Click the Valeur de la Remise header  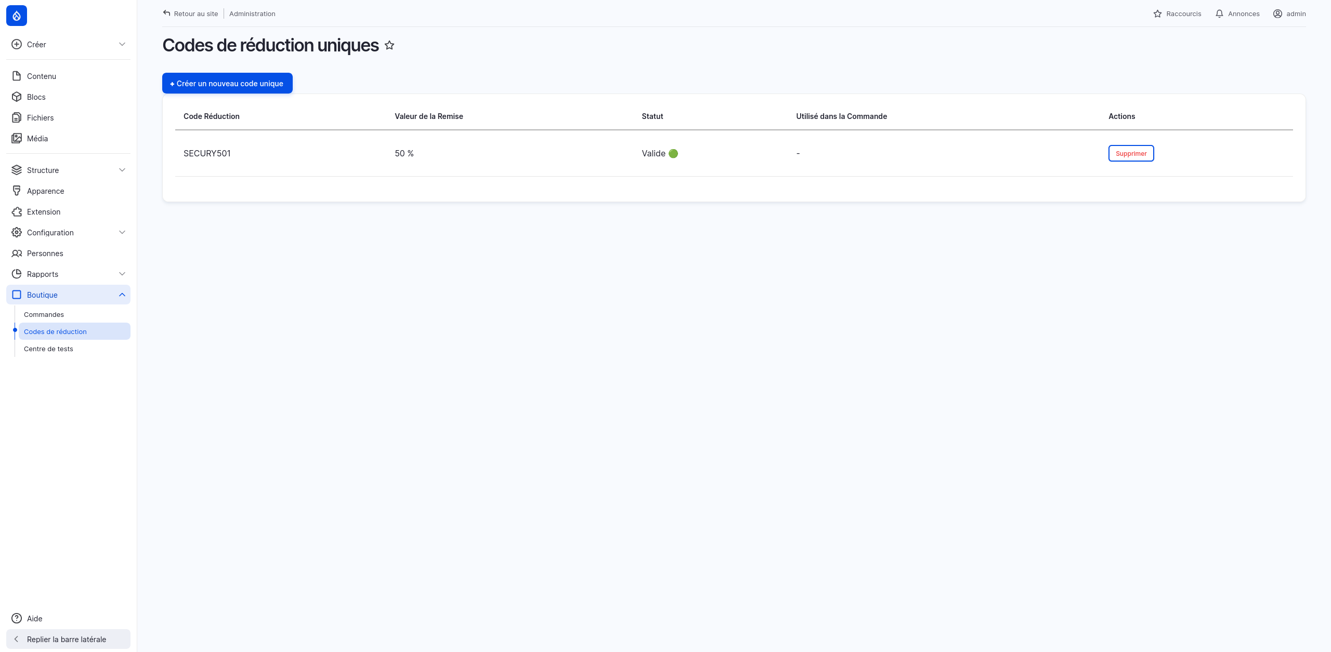point(429,116)
